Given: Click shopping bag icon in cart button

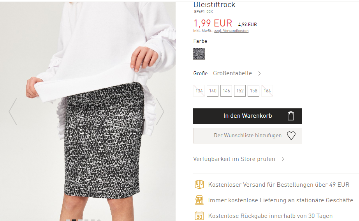Looking at the screenshot, I should (x=291, y=116).
